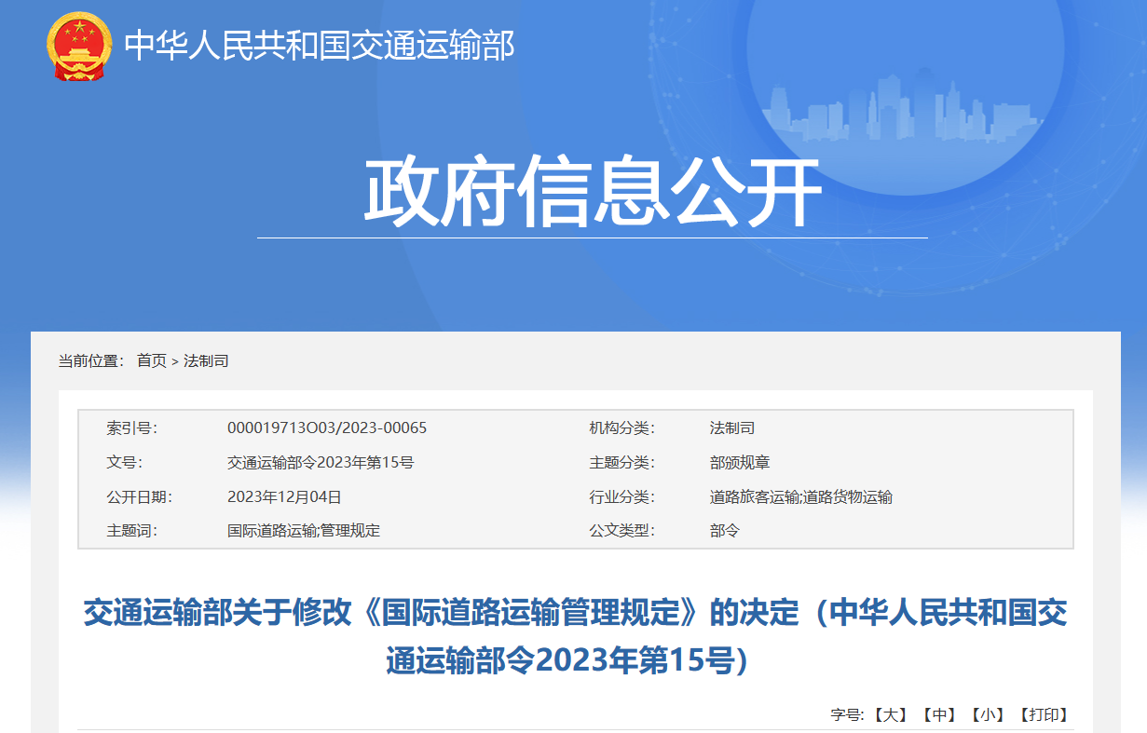Set font size to 中
The image size is (1147, 733).
[x=939, y=714]
